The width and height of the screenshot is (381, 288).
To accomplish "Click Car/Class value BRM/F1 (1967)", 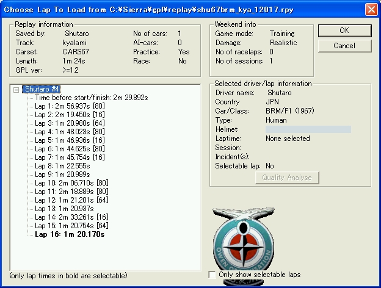I will [290, 111].
